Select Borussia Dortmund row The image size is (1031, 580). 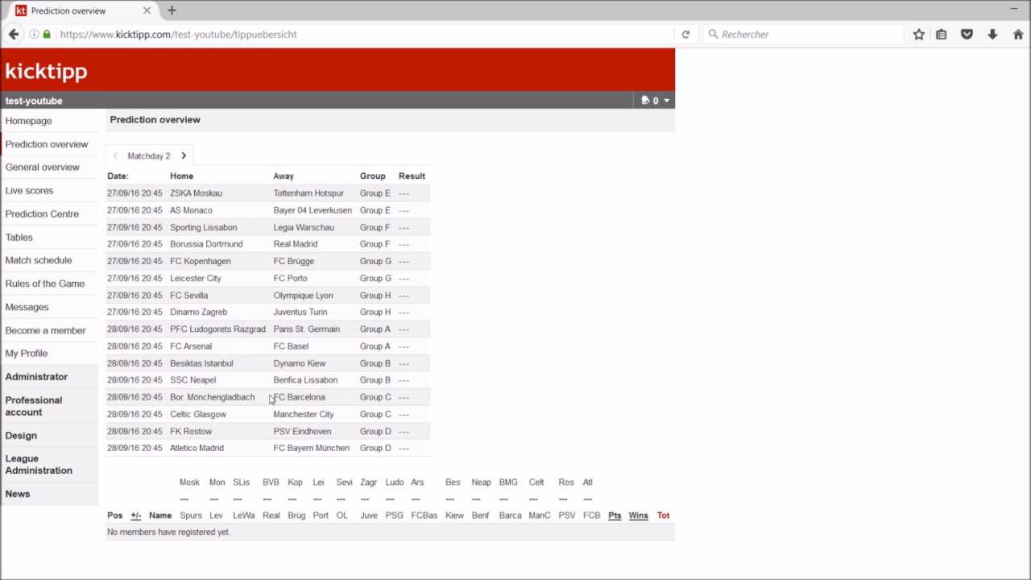[x=268, y=244]
